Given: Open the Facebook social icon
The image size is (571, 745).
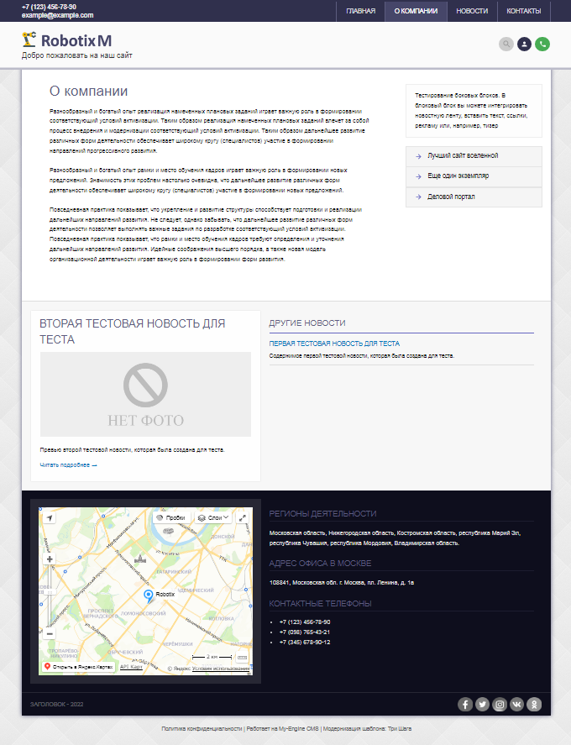Looking at the screenshot, I should tap(465, 704).
